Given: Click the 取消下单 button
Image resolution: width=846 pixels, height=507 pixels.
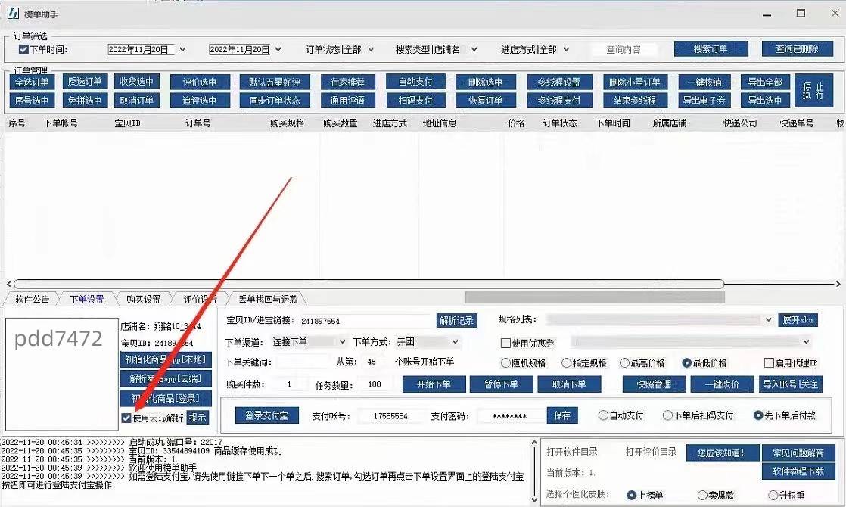Looking at the screenshot, I should pos(569,384).
